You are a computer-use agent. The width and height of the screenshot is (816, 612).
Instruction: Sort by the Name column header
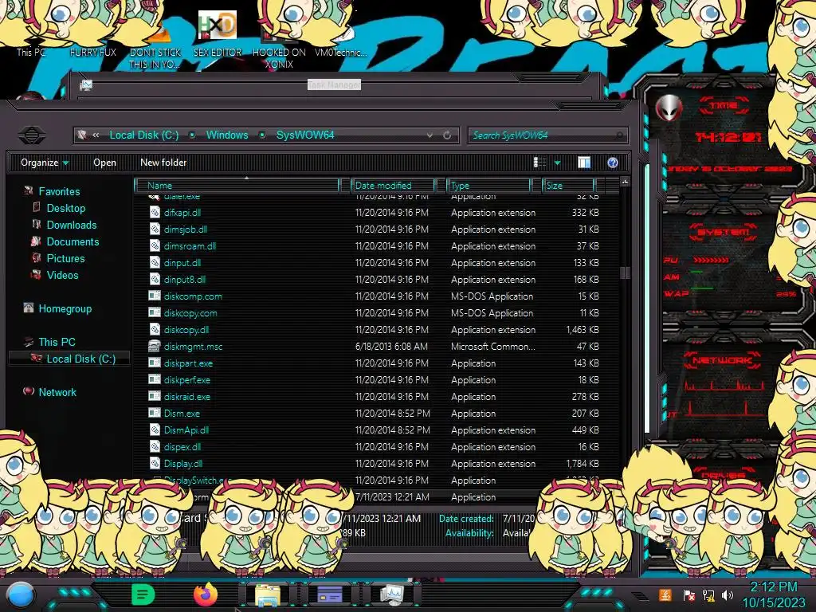coord(237,185)
